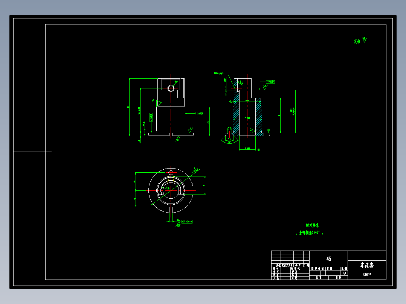Click roughness symbol 3.6 on front view flange
The image size is (406, 304).
[190, 130]
